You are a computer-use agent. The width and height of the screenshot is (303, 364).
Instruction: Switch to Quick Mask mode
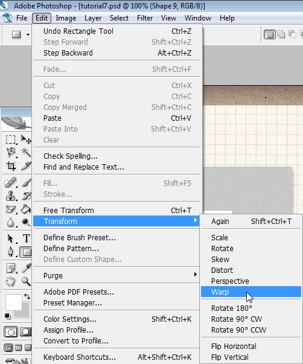pyautogui.click(x=26, y=332)
